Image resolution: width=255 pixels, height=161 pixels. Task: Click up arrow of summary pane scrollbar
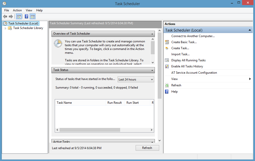click(159, 31)
